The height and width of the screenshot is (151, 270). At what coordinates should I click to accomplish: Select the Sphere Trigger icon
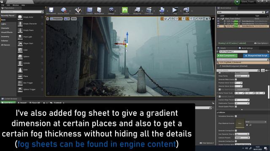point(20,89)
